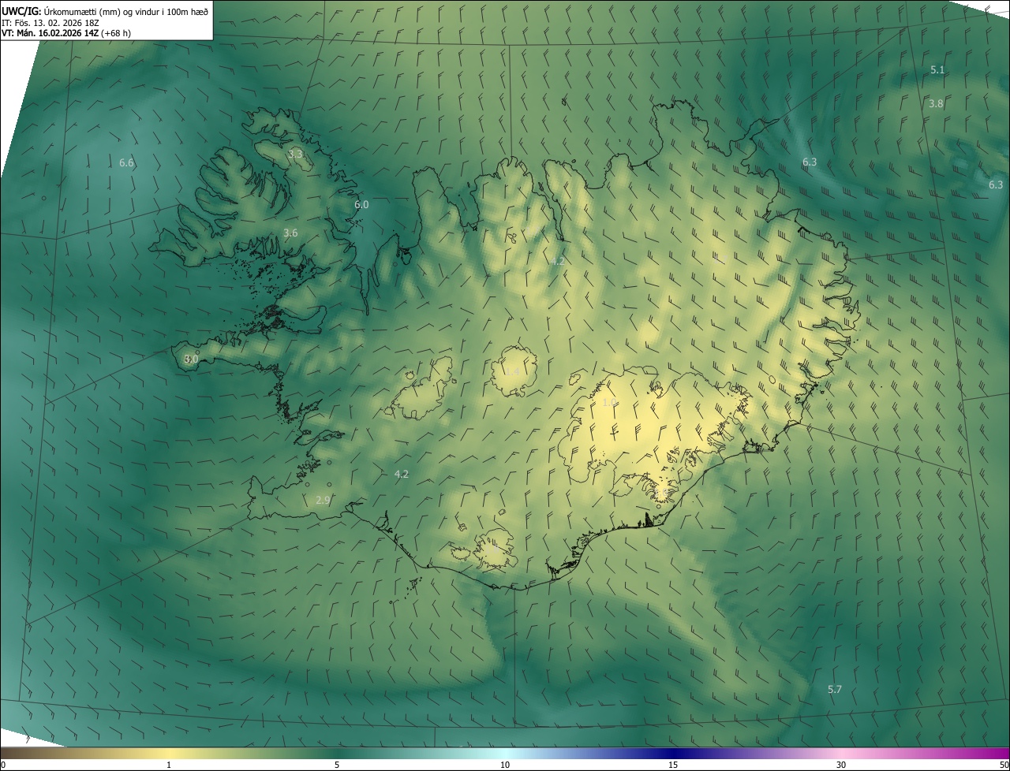Click the 3.6 value label
This screenshot has height=771, width=1010.
tap(290, 233)
